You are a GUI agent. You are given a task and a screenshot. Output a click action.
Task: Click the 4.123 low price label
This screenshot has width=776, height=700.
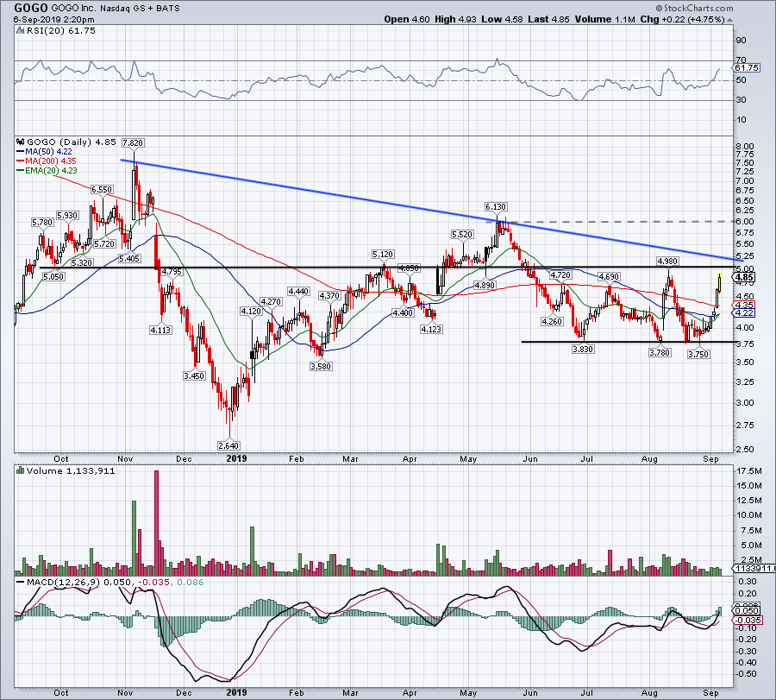click(x=431, y=329)
